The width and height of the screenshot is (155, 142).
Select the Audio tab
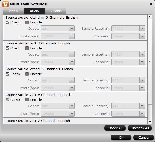pyautogui.click(x=34, y=11)
